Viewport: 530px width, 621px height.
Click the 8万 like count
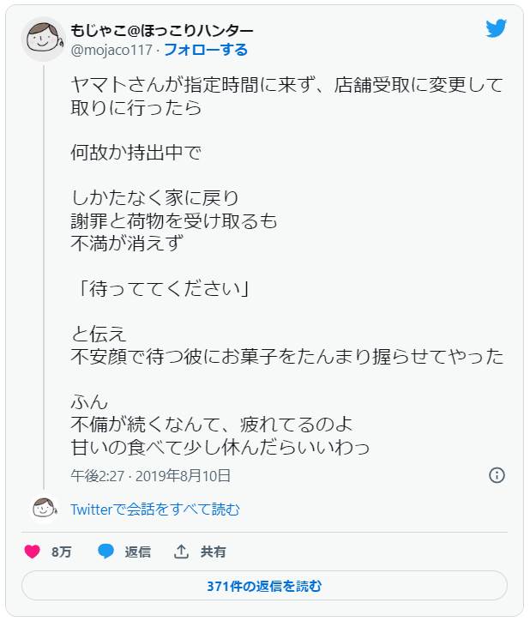click(x=61, y=552)
